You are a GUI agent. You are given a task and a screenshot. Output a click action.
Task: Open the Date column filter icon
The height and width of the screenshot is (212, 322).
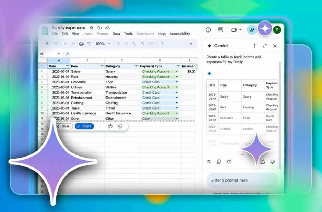pos(67,66)
